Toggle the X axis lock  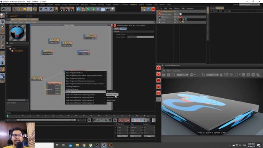[41, 9]
